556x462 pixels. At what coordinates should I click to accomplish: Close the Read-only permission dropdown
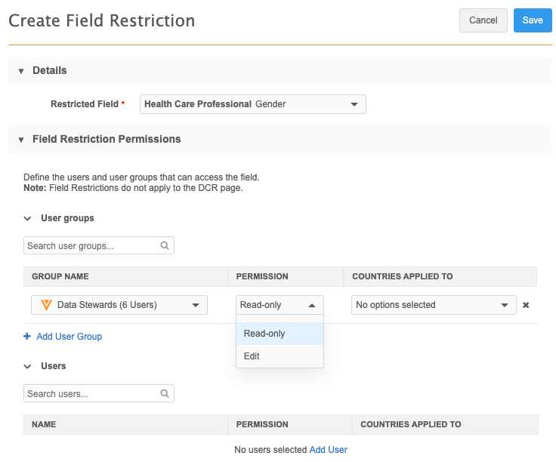(x=311, y=305)
